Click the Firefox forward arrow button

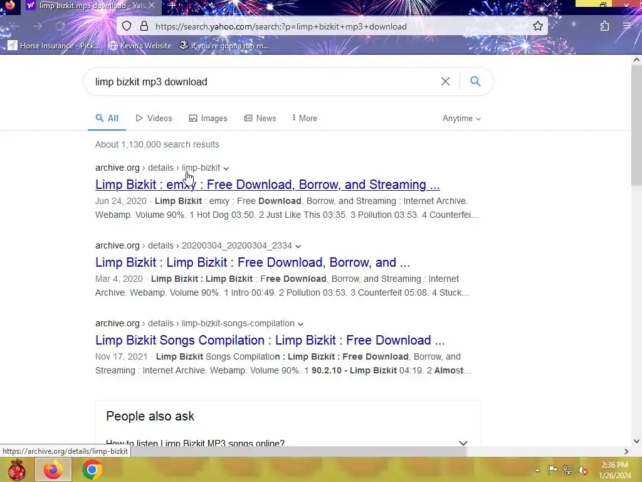point(38,26)
